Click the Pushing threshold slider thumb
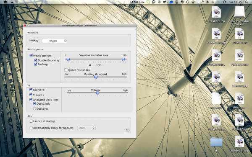This screenshot has width=252, height=157. pyautogui.click(x=96, y=77)
